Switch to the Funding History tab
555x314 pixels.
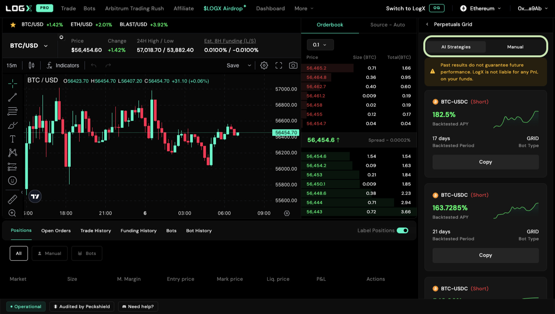138,231
